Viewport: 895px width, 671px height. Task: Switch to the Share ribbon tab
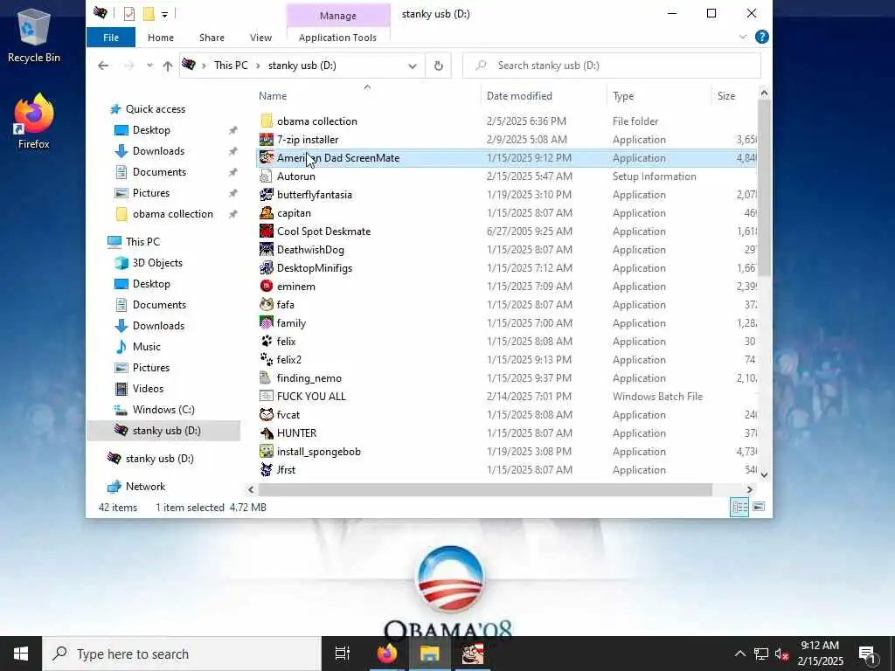212,38
